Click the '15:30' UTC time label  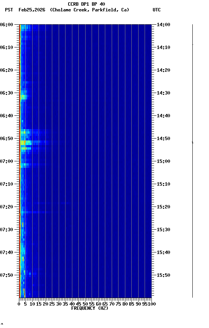[164, 230]
